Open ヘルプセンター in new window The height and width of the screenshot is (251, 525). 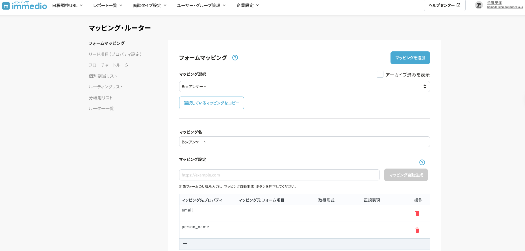click(x=444, y=5)
